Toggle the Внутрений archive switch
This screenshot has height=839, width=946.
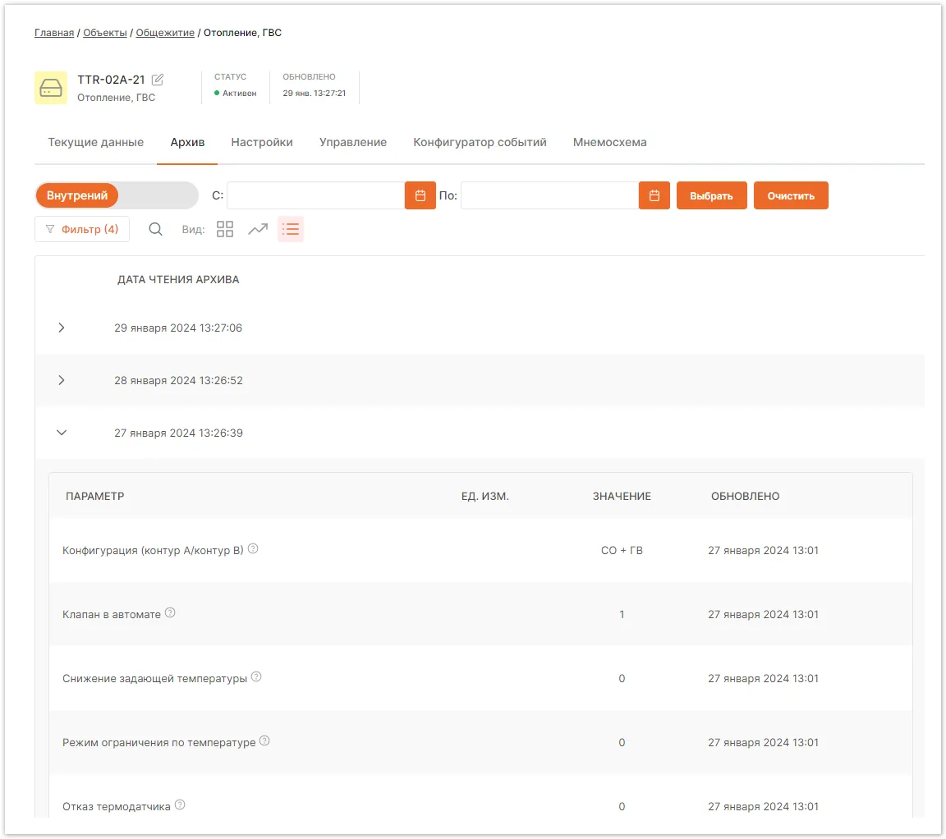tap(117, 195)
